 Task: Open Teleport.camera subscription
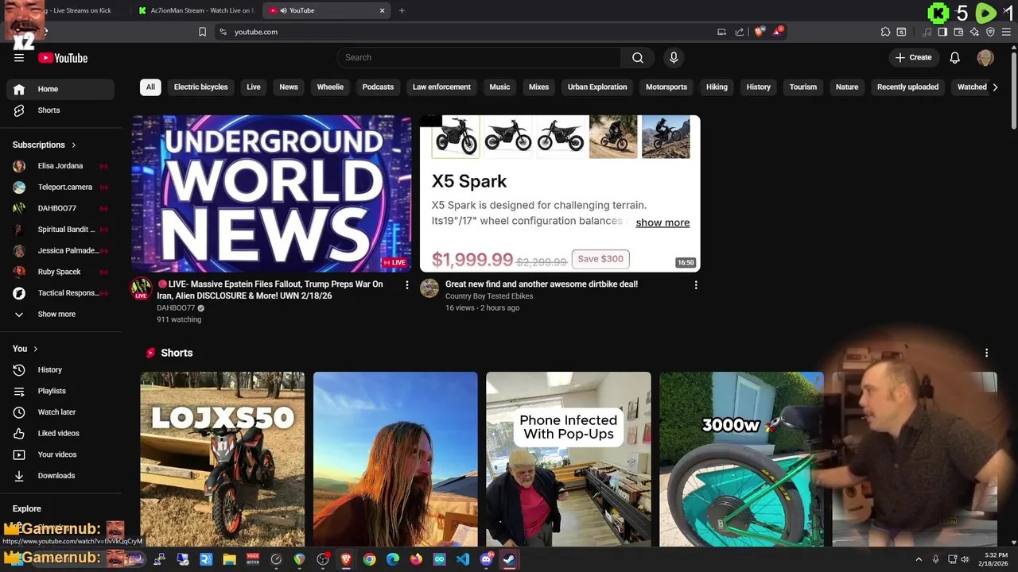coord(60,187)
